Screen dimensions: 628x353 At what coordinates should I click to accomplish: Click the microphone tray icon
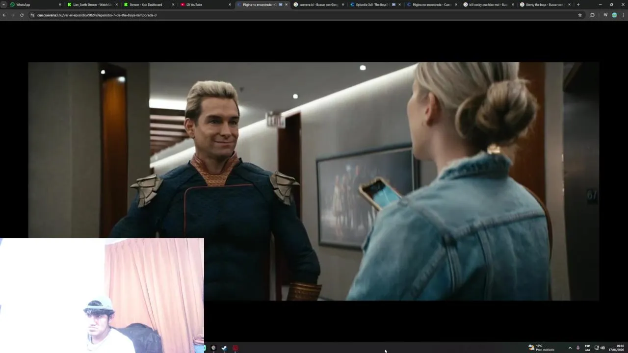tap(577, 348)
